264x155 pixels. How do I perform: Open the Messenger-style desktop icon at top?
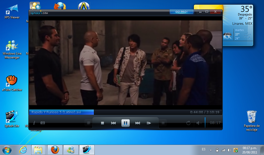pos(35,6)
